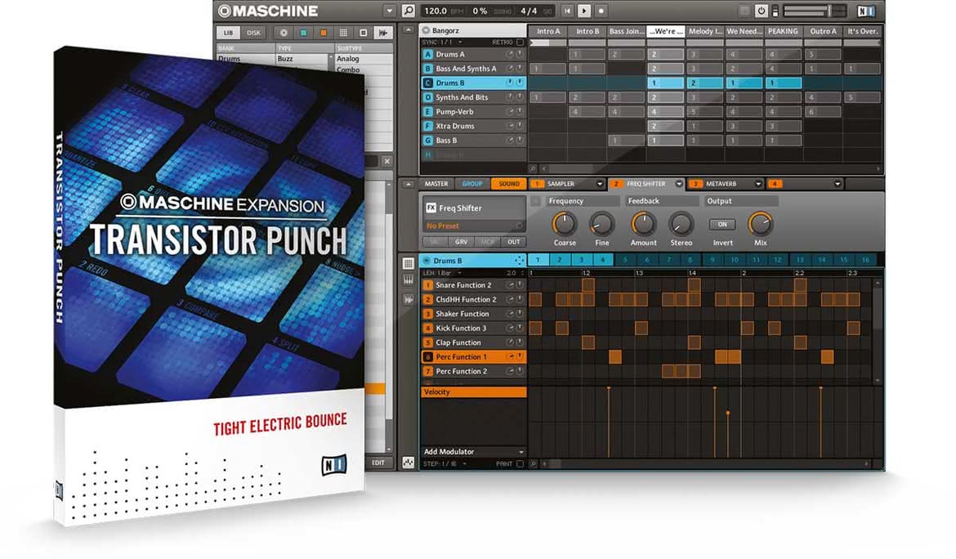
Task: Toggle the Invert ON switch
Action: 722,224
